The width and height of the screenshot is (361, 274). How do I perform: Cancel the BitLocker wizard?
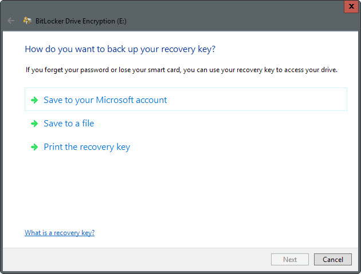coord(333,260)
